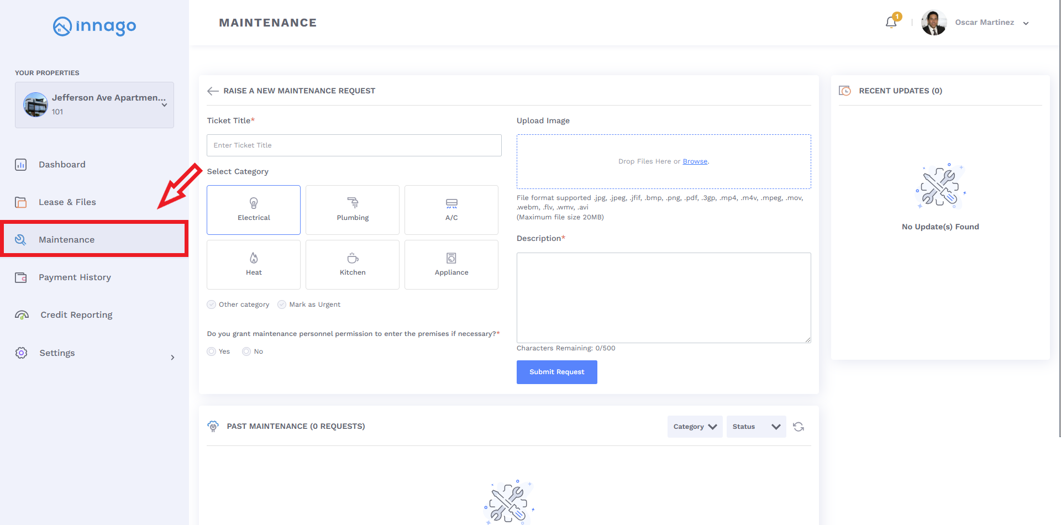Select Yes for entry permission
The height and width of the screenshot is (525, 1061).
point(212,351)
